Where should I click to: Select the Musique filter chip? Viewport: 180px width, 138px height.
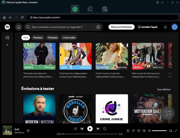click(38, 37)
